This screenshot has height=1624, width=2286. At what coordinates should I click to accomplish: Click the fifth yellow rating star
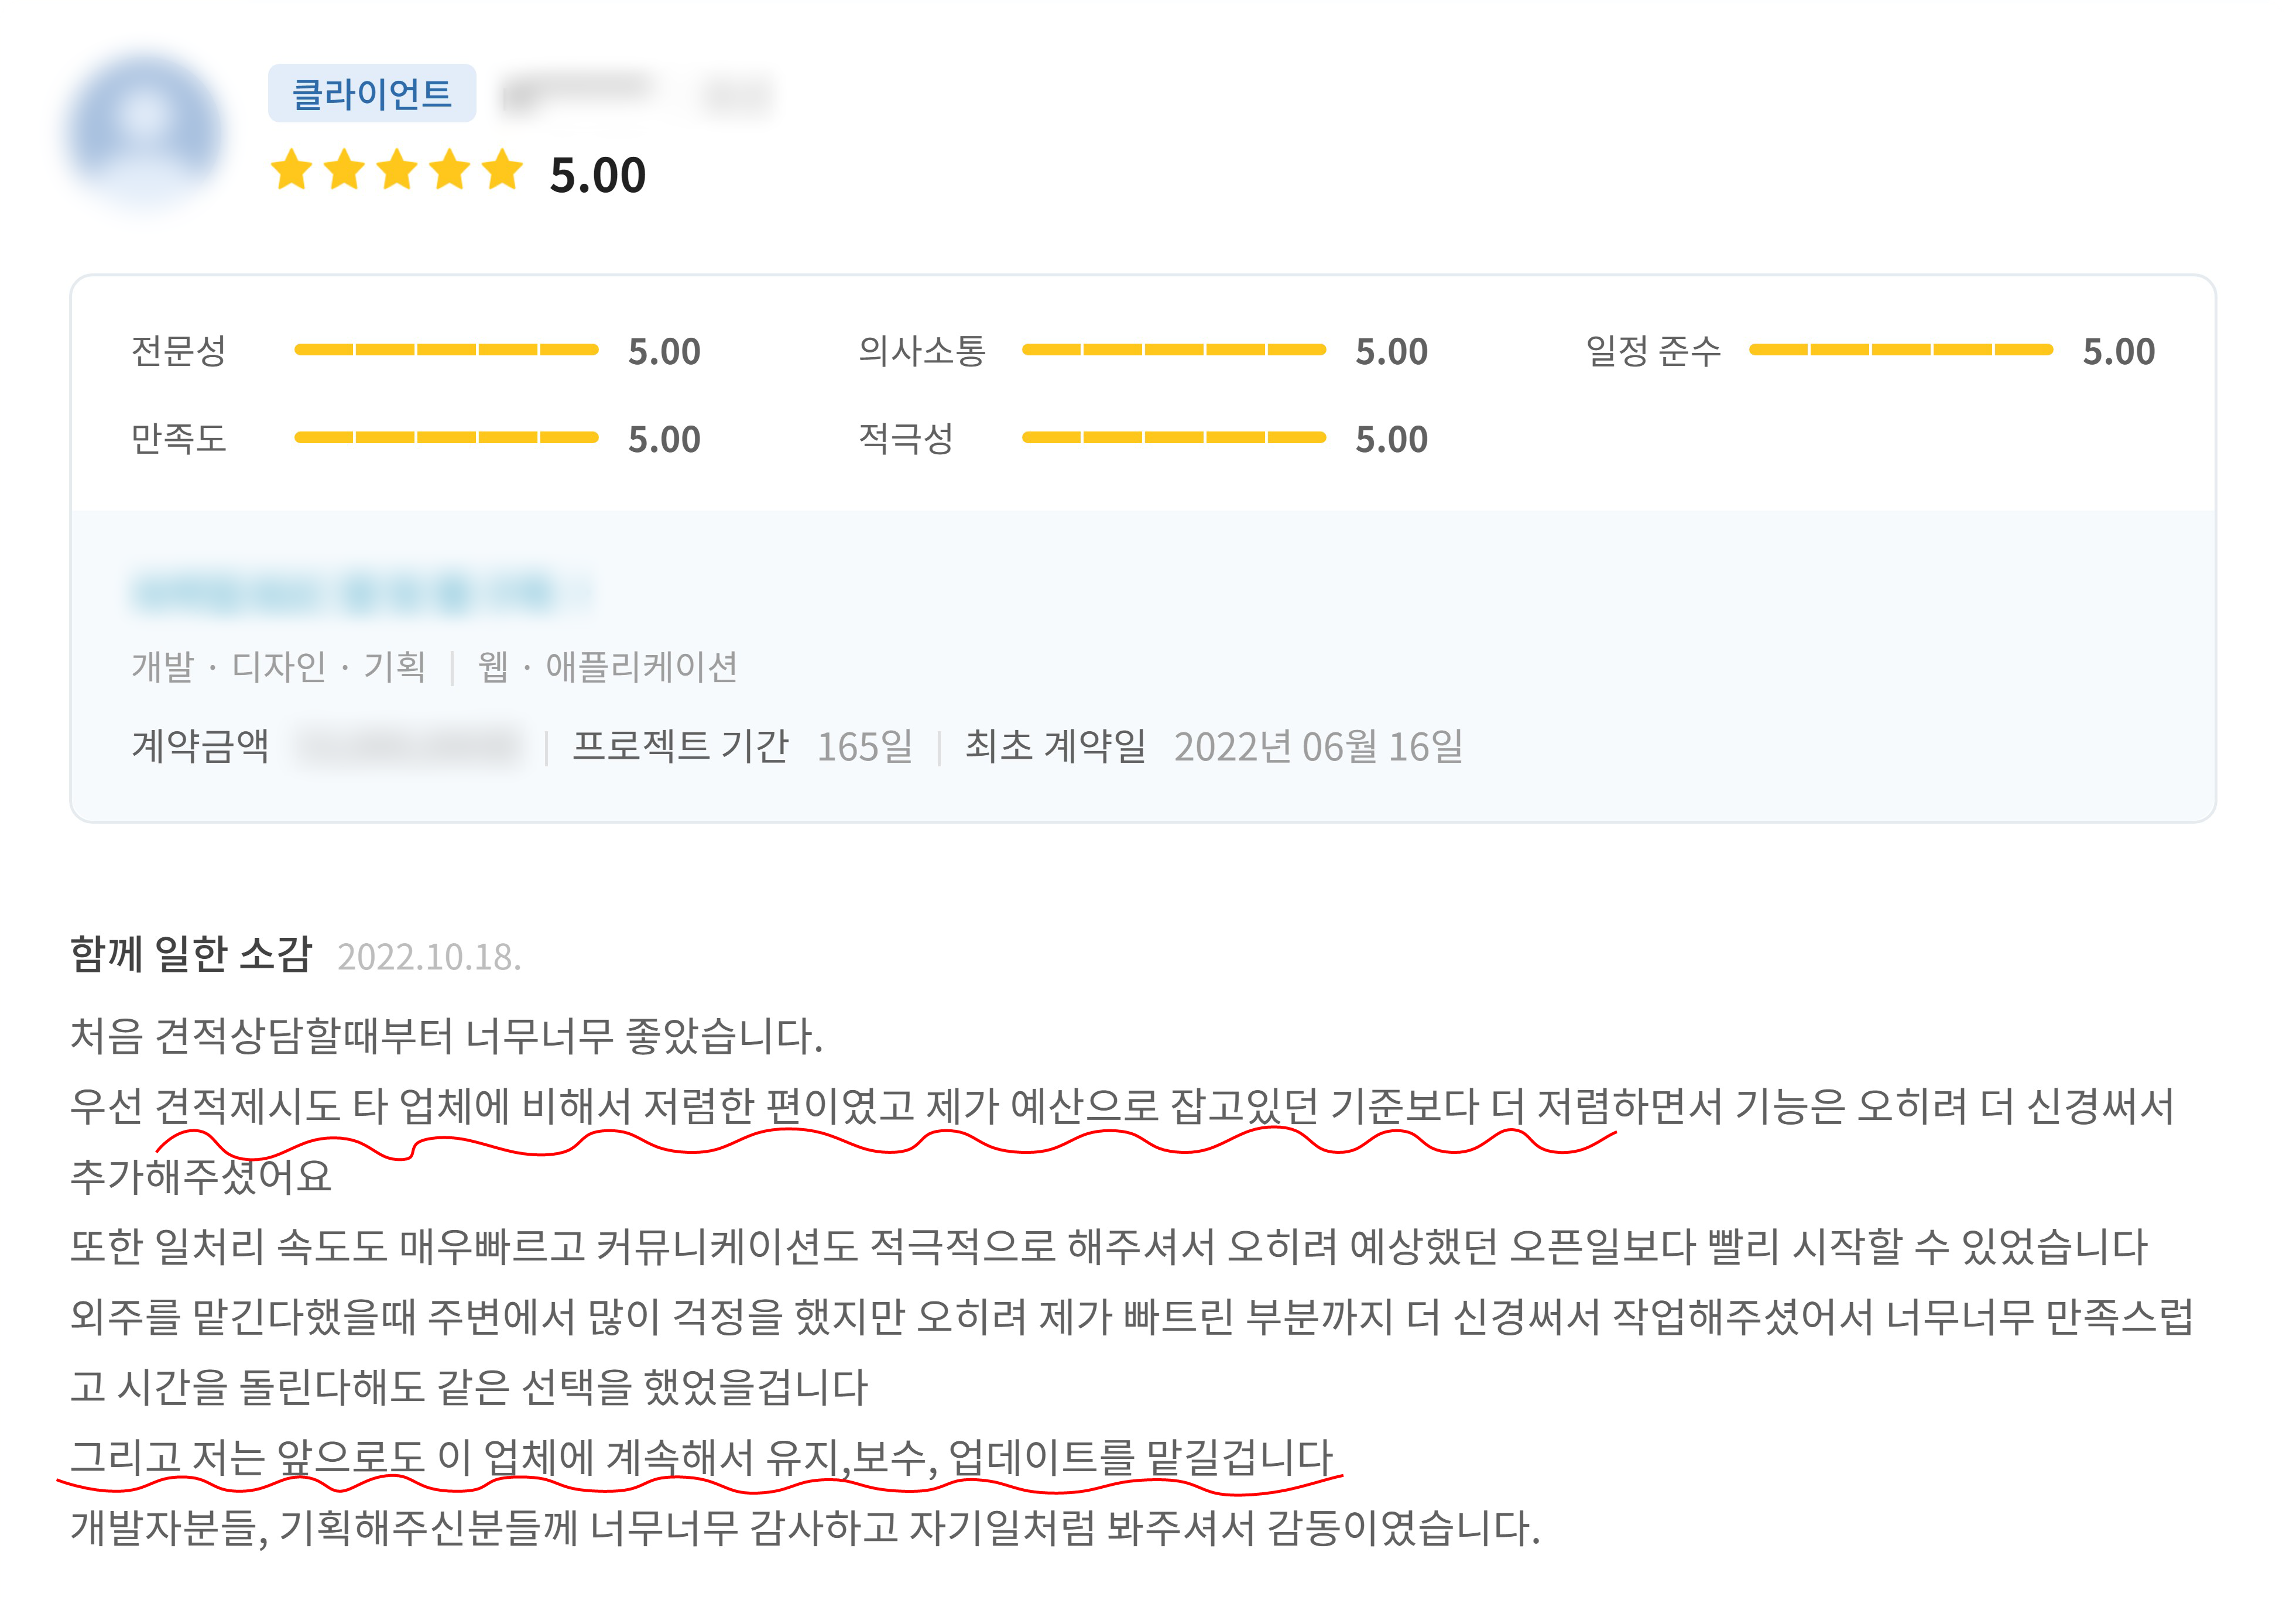[502, 170]
